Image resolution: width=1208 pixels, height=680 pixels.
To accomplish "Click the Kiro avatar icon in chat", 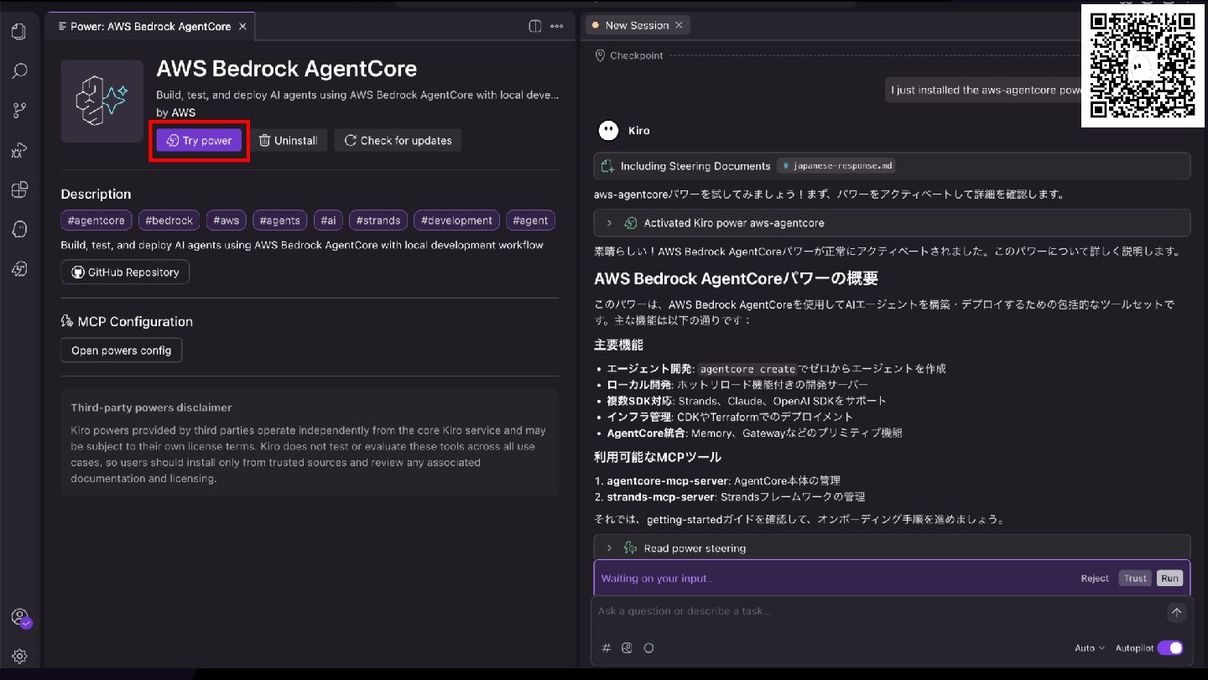I will [x=608, y=131].
